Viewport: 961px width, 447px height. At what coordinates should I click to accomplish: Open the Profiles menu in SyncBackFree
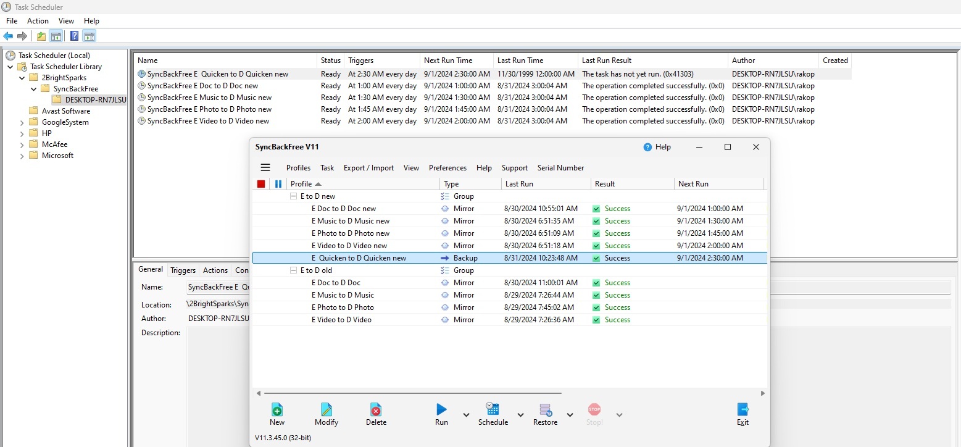click(x=298, y=168)
